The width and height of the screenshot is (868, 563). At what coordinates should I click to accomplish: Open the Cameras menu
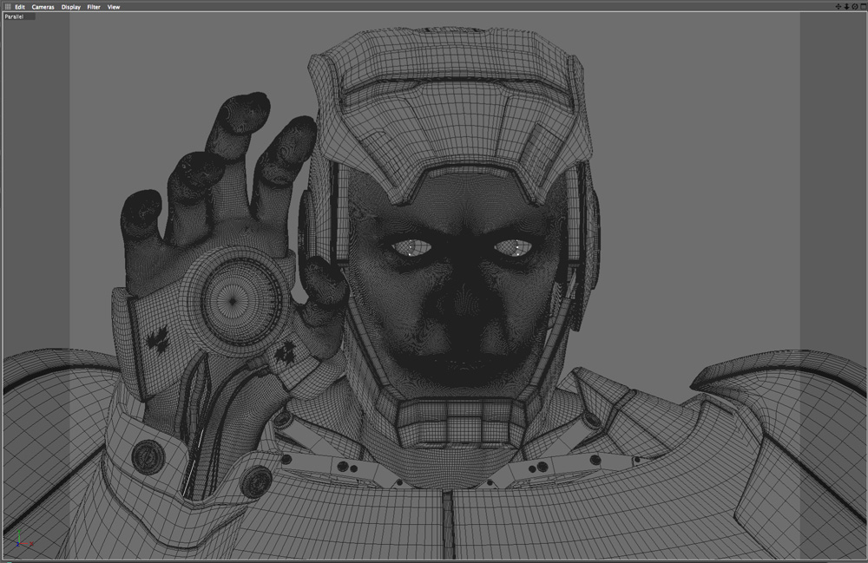43,7
